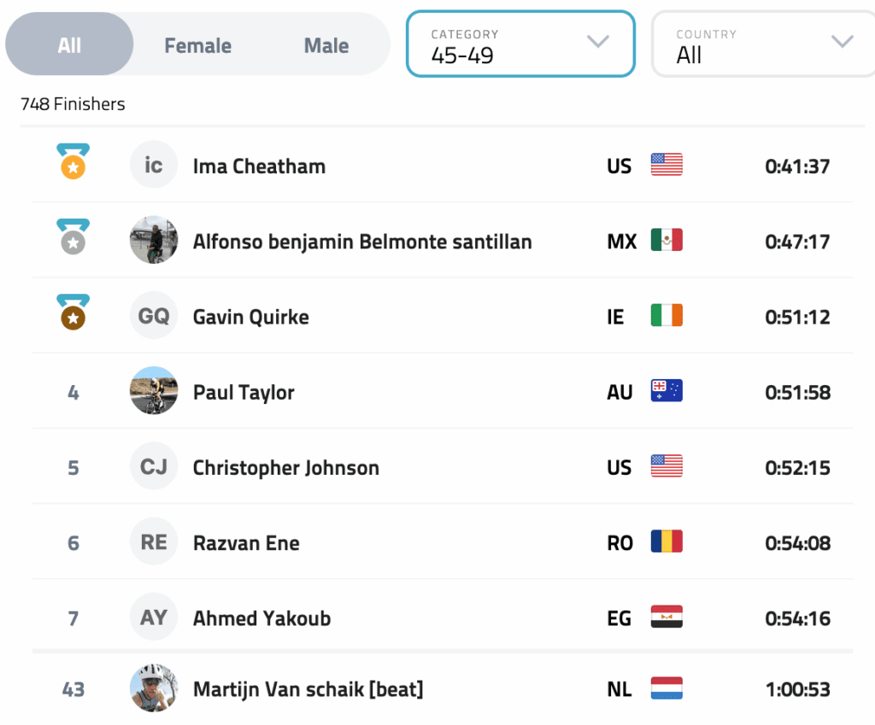Click the silver medal icon for second place
The image size is (875, 725).
73,237
